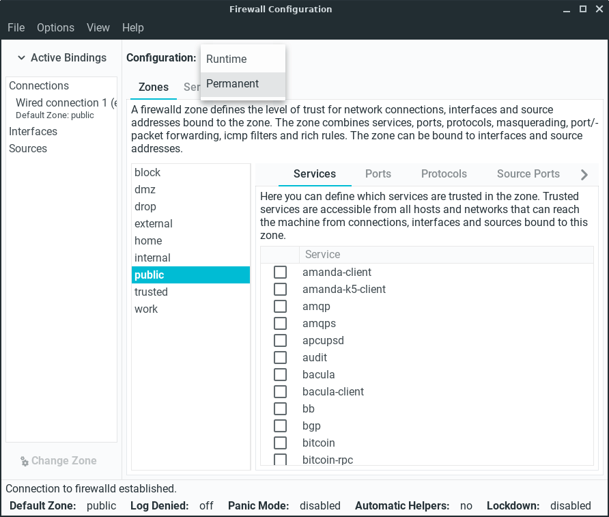The image size is (609, 517).
Task: Click the Change Zone gear icon
Action: pyautogui.click(x=25, y=461)
